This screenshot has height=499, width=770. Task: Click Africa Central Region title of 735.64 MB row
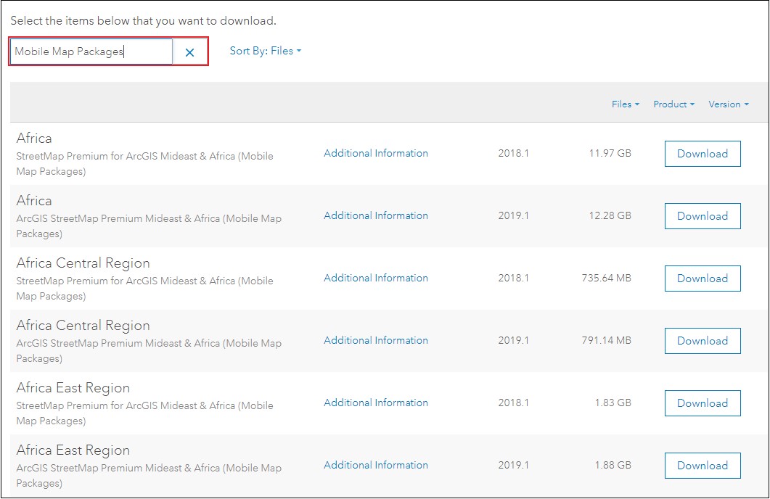click(83, 263)
